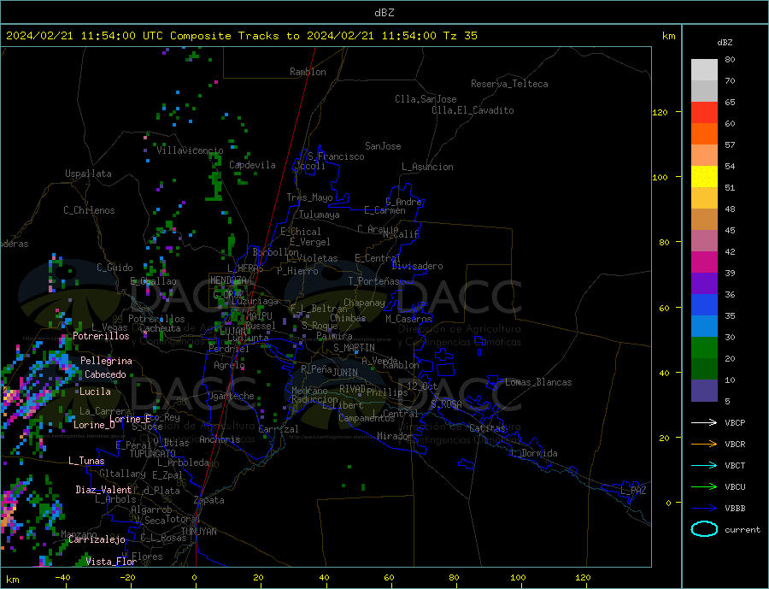Click the 0 tick on vertical axis
Image resolution: width=769 pixels, height=589 pixels.
(668, 503)
